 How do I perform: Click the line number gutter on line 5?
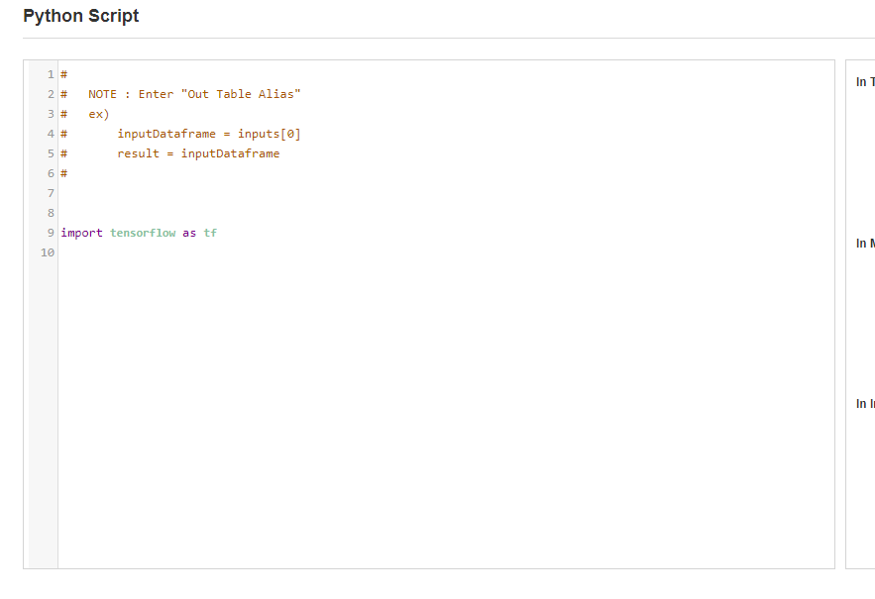[50, 152]
